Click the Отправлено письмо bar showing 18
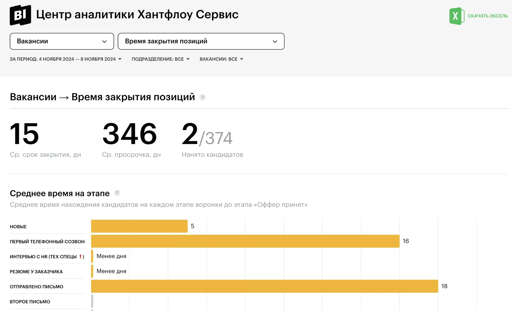512x311 pixels. click(264, 286)
